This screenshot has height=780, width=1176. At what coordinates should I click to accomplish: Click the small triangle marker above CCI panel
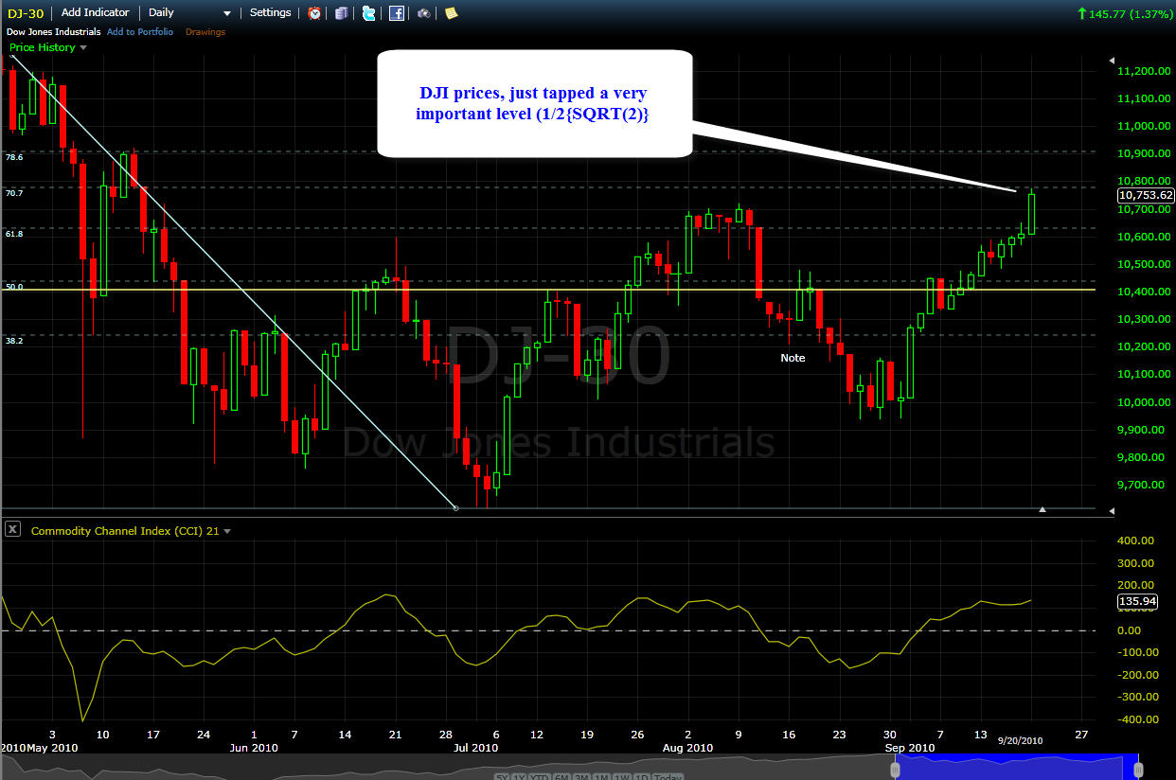[1042, 509]
